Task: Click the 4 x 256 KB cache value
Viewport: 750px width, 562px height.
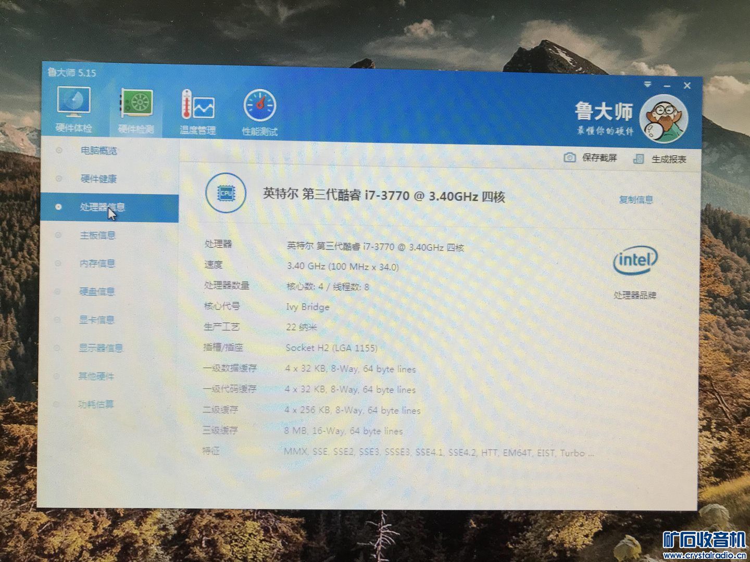Action: pyautogui.click(x=352, y=410)
